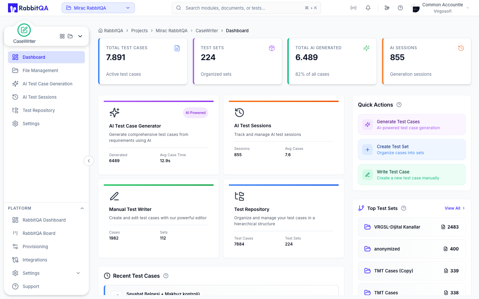Click the Top Test Sets help icon

pyautogui.click(x=404, y=208)
